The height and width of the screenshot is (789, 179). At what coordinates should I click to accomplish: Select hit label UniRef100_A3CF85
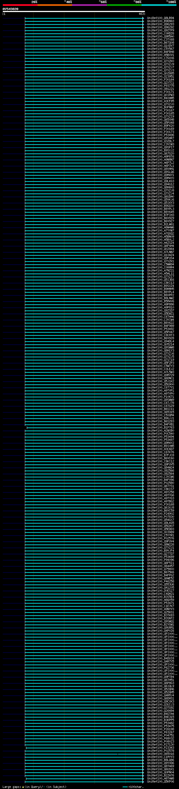pos(160,101)
